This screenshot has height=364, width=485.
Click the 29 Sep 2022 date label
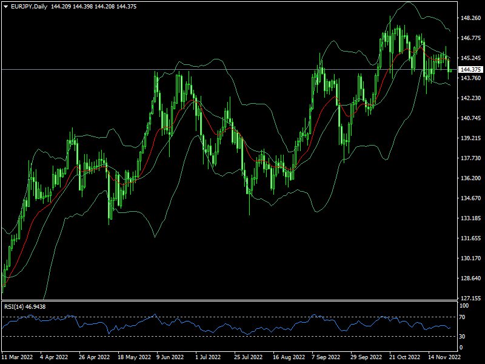(366, 357)
